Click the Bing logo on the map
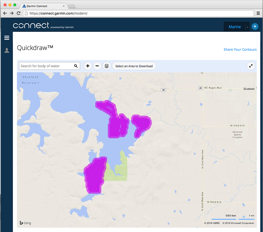The width and height of the screenshot is (263, 232). (x=25, y=223)
